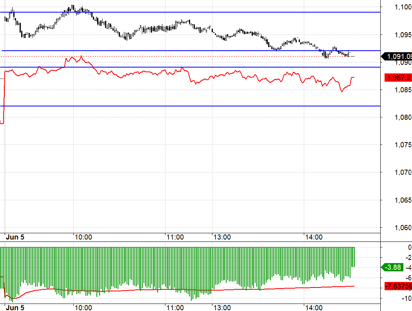
Task: Select the 14:00 label on indicator panel time axis
Action: [x=314, y=307]
